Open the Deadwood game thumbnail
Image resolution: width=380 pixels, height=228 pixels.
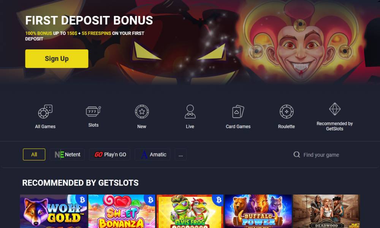click(326, 211)
